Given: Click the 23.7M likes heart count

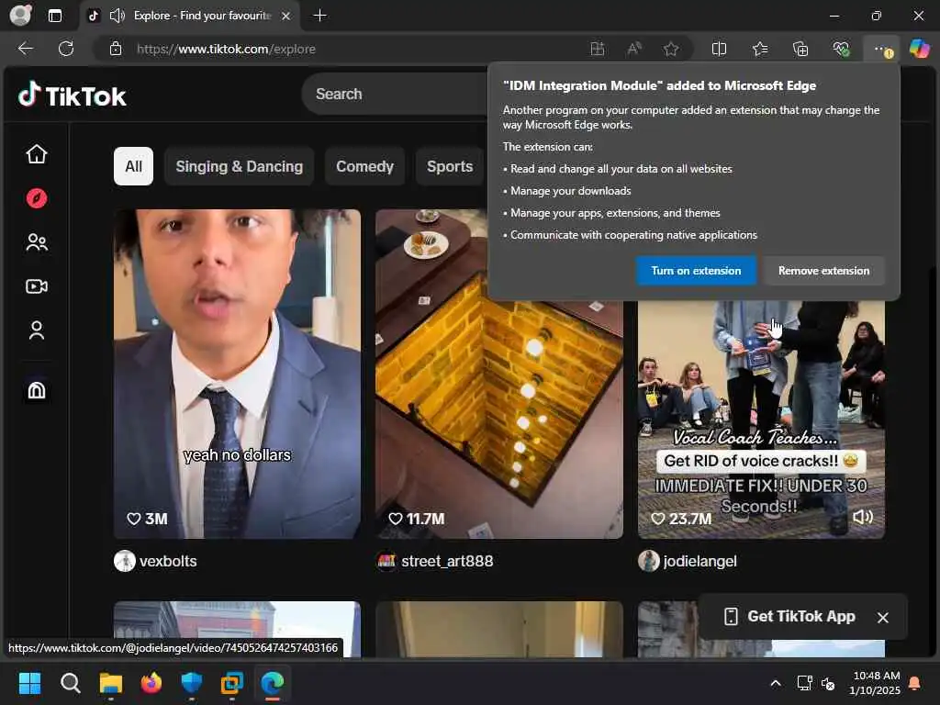Looking at the screenshot, I should click(x=682, y=519).
